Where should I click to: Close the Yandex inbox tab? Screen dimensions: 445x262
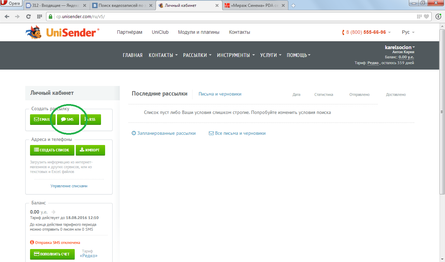pyautogui.click(x=85, y=5)
